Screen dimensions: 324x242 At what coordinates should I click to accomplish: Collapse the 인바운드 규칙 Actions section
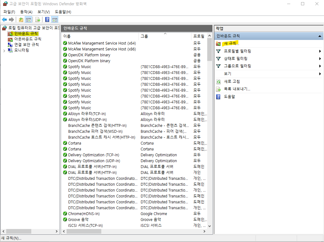click(320, 36)
